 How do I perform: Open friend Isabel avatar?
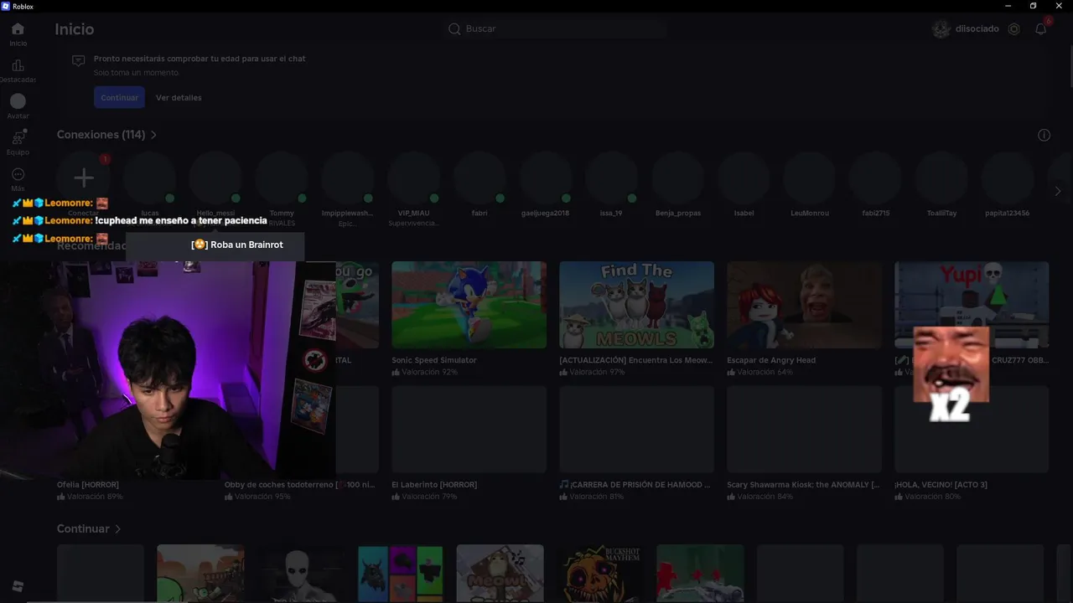(744, 178)
